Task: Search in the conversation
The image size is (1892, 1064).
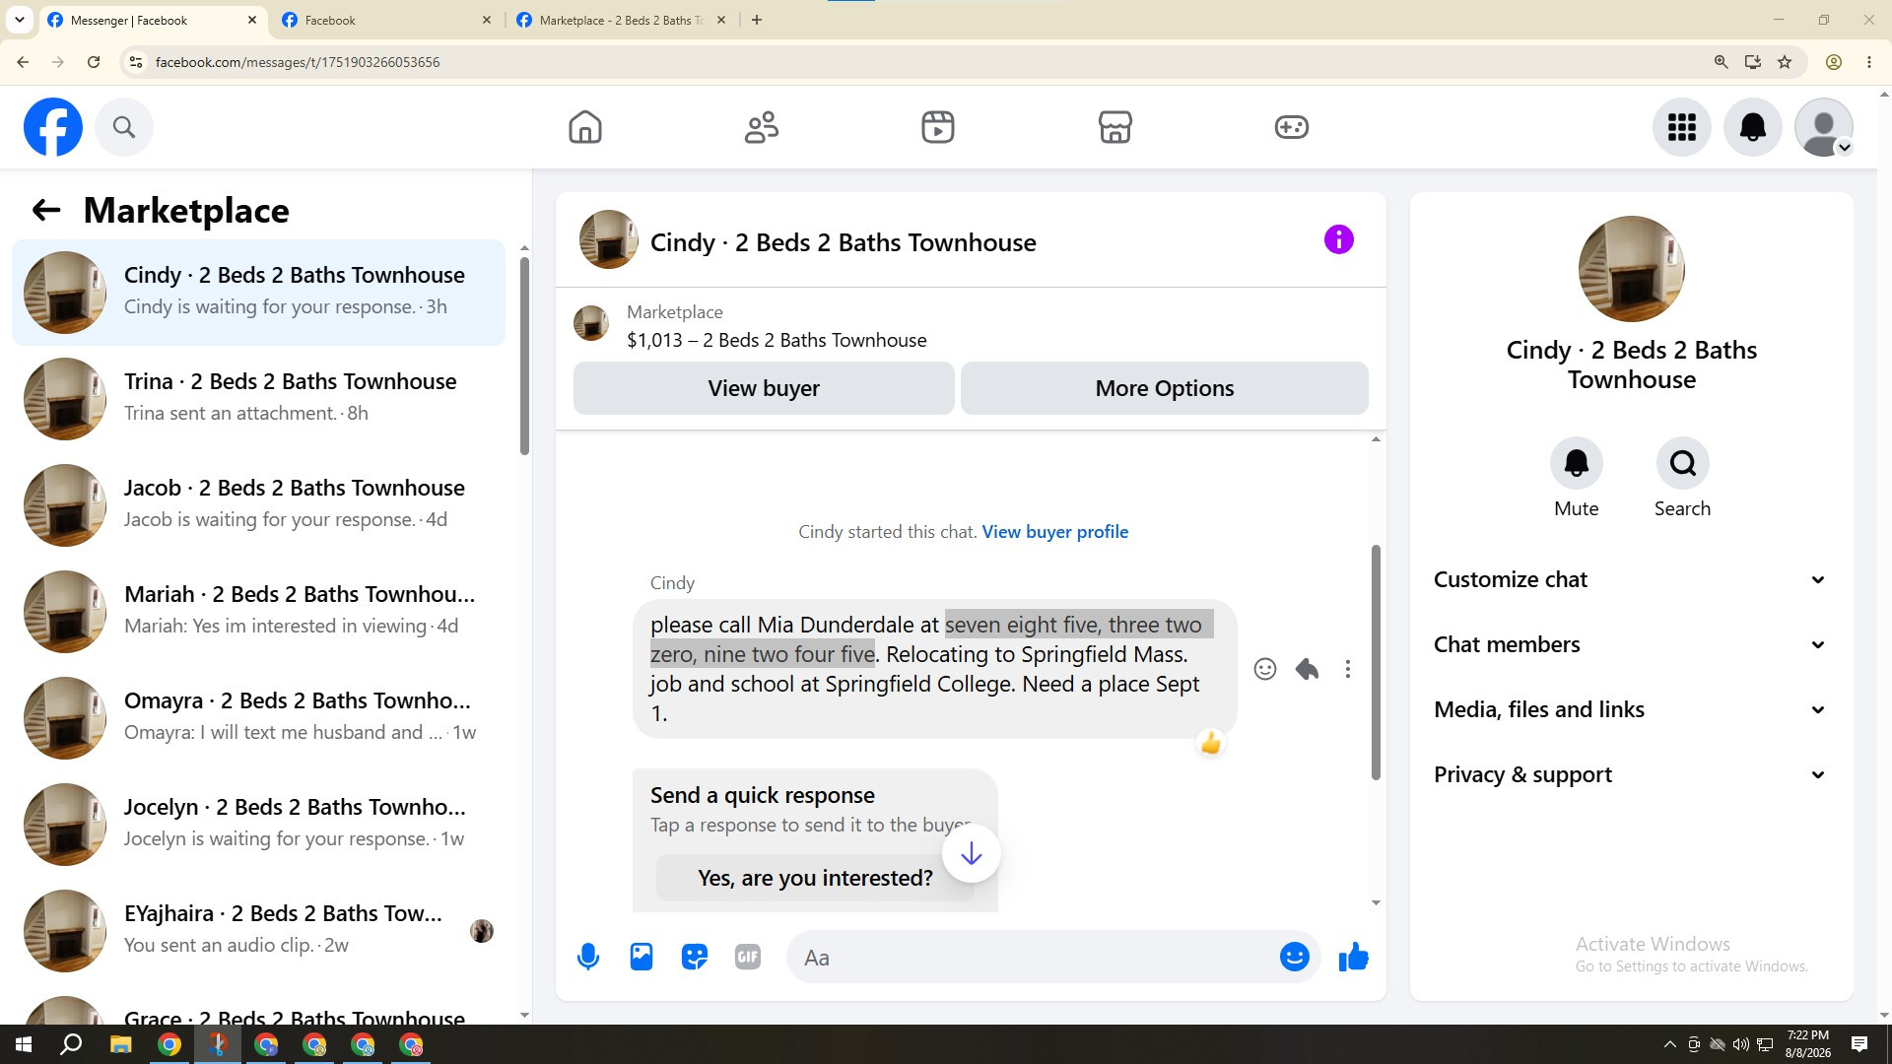Action: pyautogui.click(x=1683, y=463)
